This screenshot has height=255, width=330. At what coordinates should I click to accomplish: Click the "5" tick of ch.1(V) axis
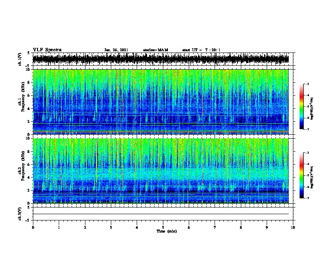[29, 53]
